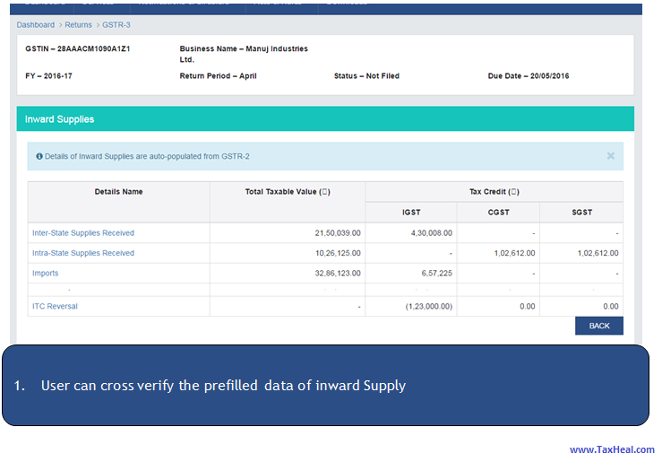The width and height of the screenshot is (662, 462).
Task: Click the CGST column header
Action: pyautogui.click(x=498, y=213)
